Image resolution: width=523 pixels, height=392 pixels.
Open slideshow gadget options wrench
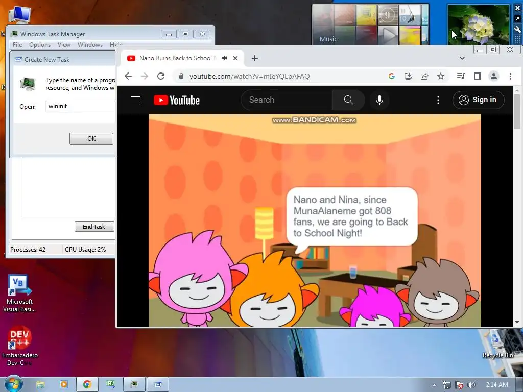[x=518, y=29]
